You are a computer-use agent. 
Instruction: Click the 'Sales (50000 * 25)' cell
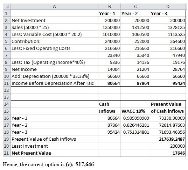click(54, 27)
